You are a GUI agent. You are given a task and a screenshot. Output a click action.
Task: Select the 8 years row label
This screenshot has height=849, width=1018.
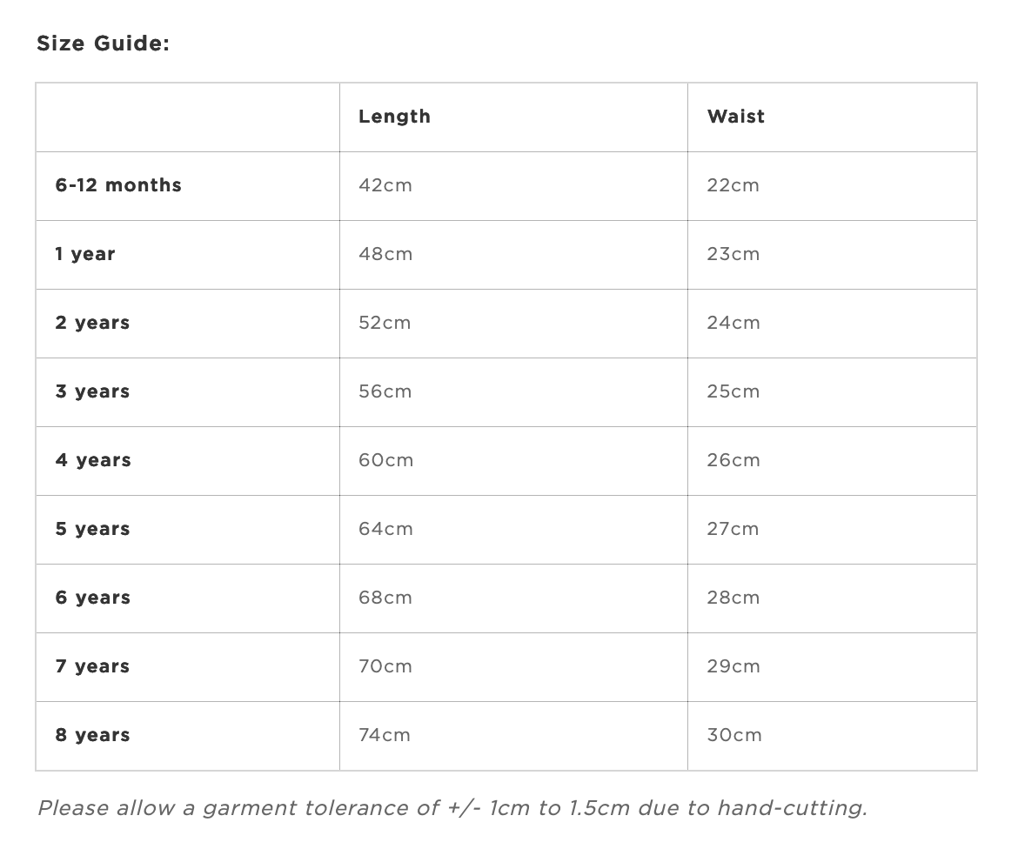[92, 735]
